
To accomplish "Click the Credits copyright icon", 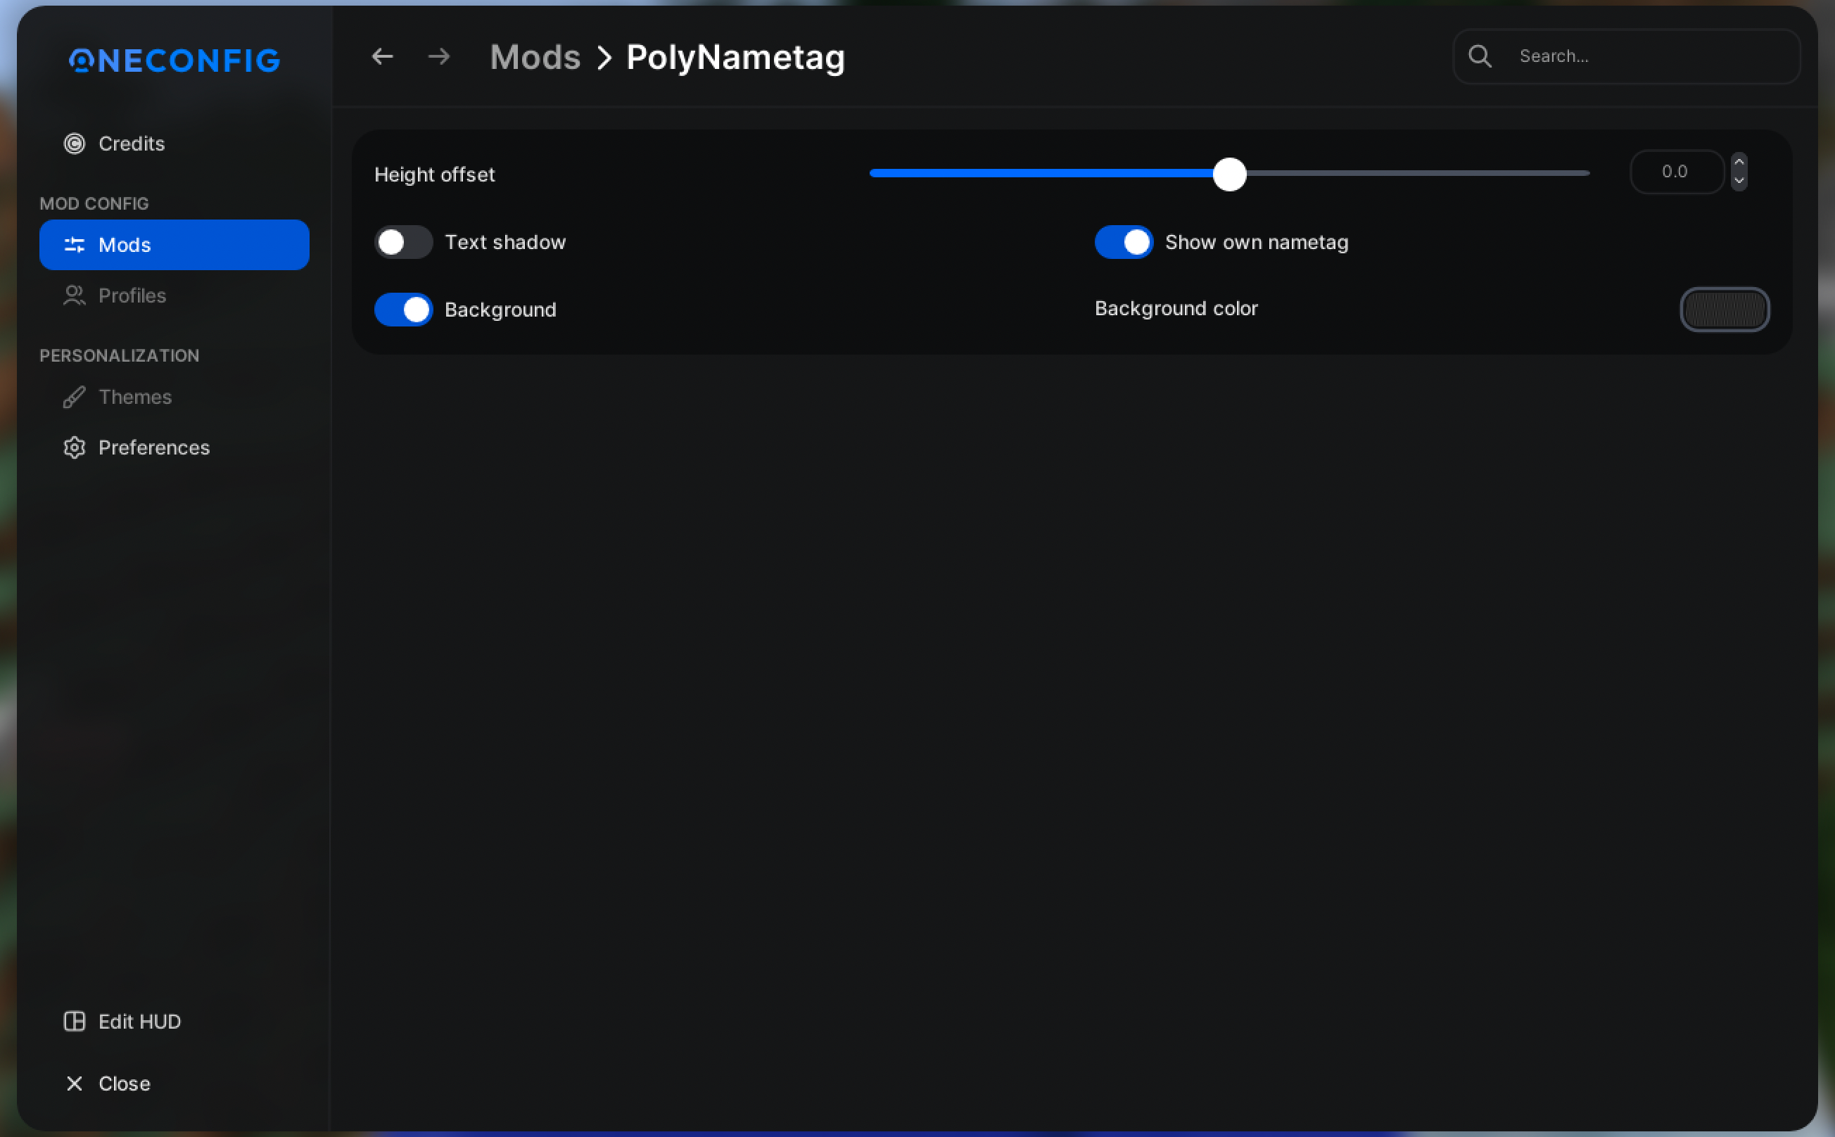I will (x=75, y=144).
